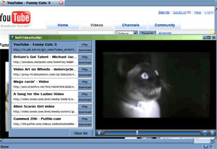Click the horizontal scrollbar left arrow

(x=1, y=141)
